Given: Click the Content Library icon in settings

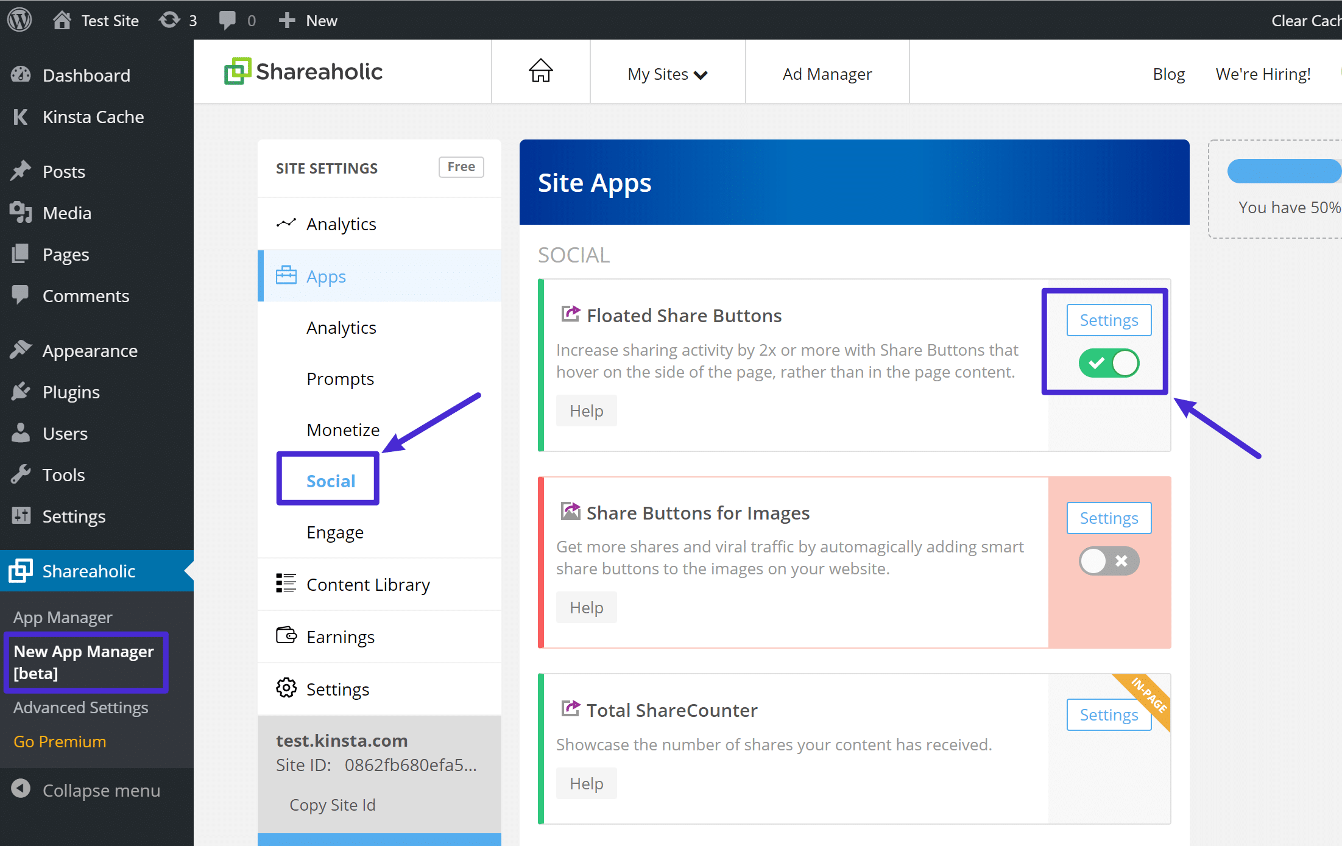Looking at the screenshot, I should (x=286, y=583).
